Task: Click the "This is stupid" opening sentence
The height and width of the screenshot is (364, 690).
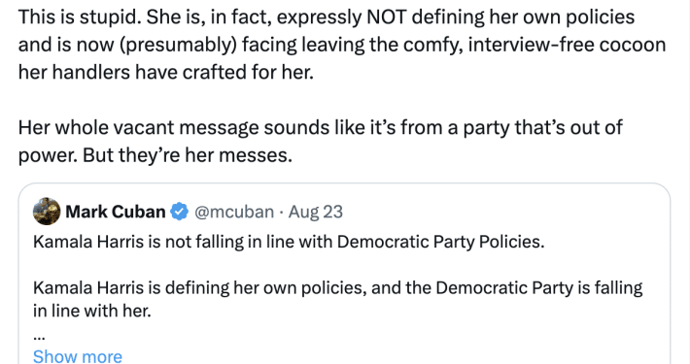Action: coord(78,17)
